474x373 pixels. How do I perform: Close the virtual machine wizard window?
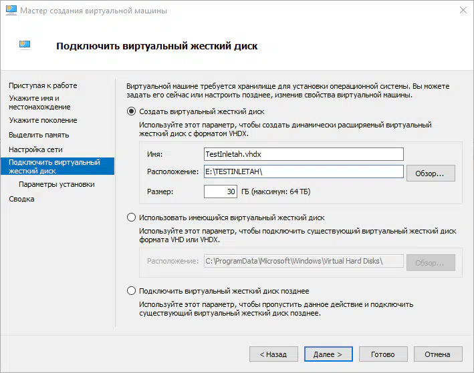point(463,10)
